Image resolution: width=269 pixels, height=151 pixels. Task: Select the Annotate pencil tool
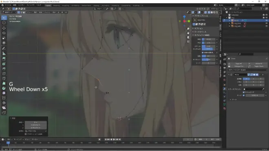tap(4, 48)
